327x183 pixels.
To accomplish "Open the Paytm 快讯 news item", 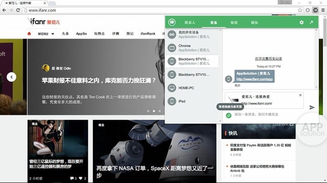I will pyautogui.click(x=261, y=147).
